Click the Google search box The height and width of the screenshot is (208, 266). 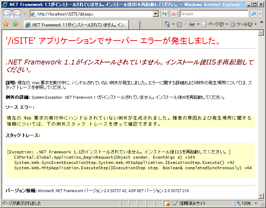click(x=214, y=14)
